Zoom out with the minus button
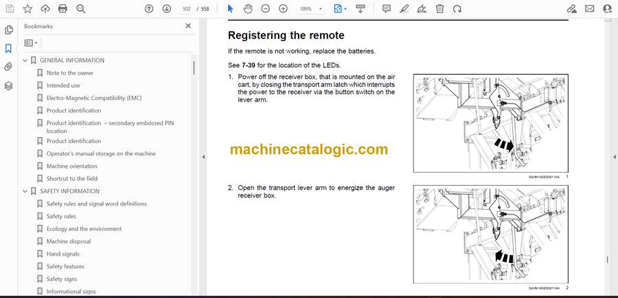 coord(266,9)
